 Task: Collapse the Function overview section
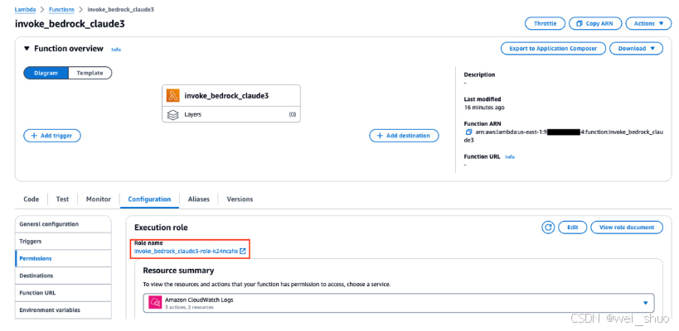[27, 48]
